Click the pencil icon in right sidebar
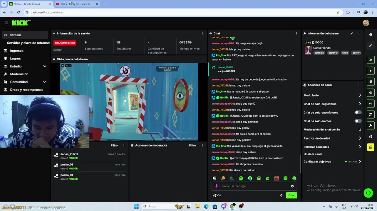This screenshot has height=211, width=377. pos(371,46)
